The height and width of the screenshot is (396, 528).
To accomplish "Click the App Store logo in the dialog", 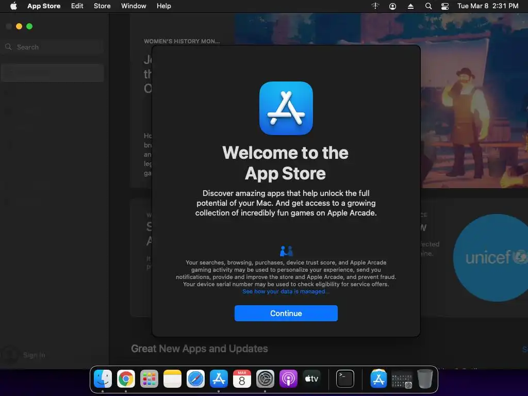I will coord(286,108).
